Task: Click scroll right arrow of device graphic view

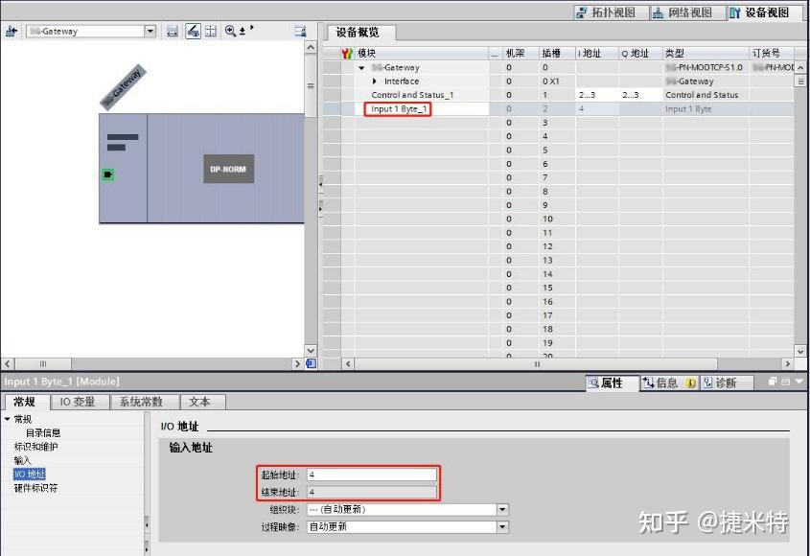Action: [297, 363]
